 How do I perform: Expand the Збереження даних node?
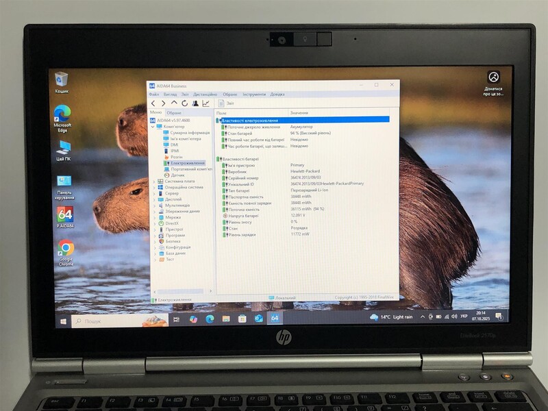click(155, 212)
